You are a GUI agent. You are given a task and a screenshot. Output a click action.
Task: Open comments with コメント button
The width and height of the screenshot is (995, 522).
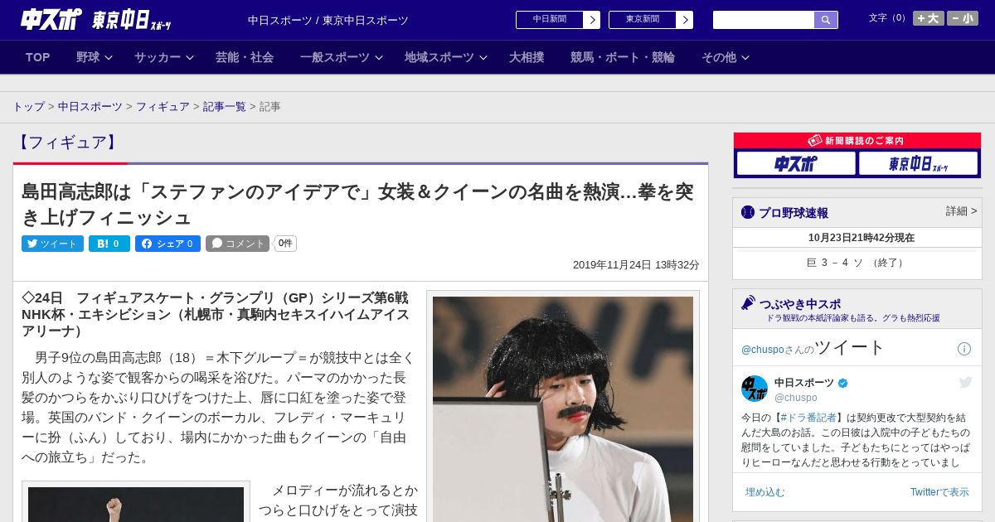click(x=238, y=244)
